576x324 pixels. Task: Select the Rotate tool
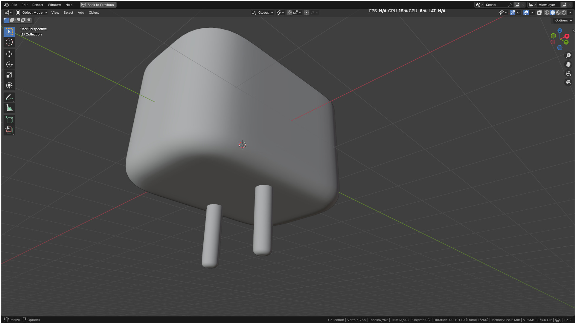pyautogui.click(x=9, y=64)
